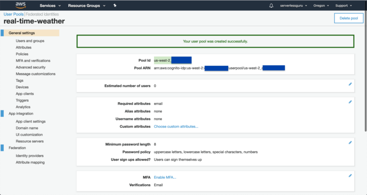Open Tags sidebar item
Viewport: 367px width, 195px height.
point(20,80)
